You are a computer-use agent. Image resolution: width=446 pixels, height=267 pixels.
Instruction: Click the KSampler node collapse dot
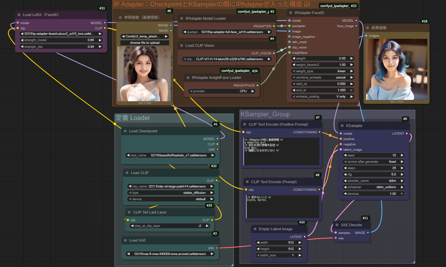[x=343, y=126]
